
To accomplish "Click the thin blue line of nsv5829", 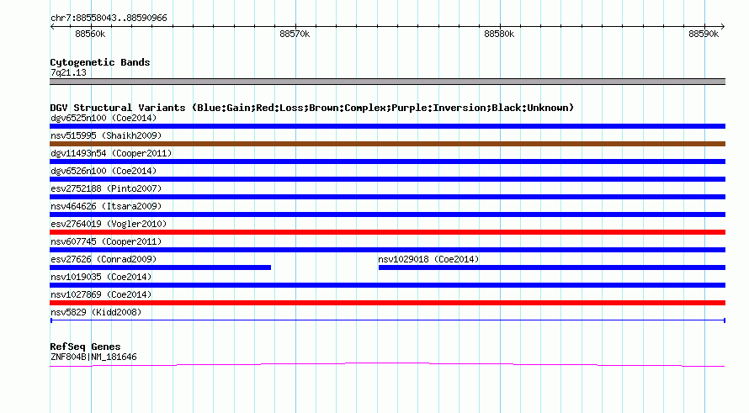I will [x=387, y=320].
